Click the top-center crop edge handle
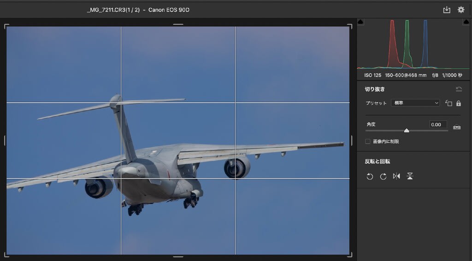This screenshot has width=472, height=261. [178, 25]
